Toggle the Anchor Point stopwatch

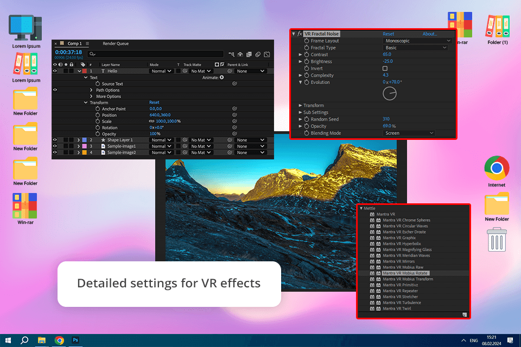(98, 108)
